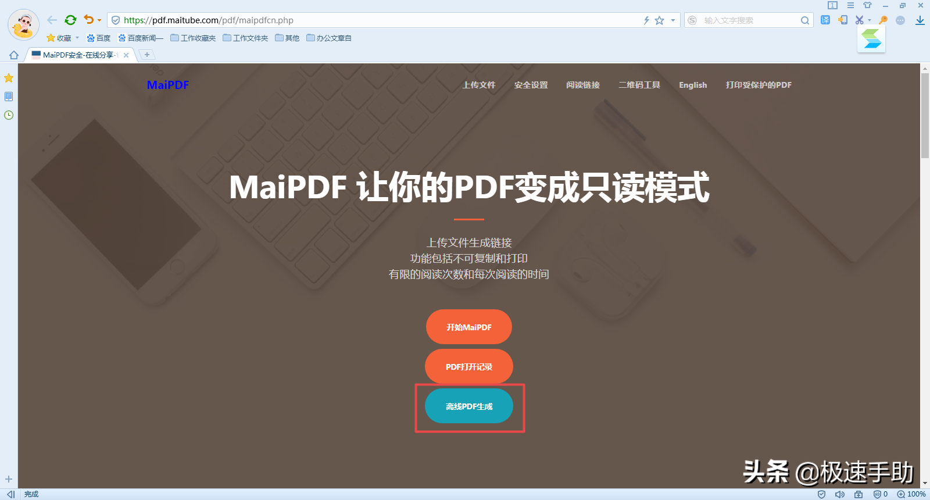930x500 pixels.
Task: Open the 工作收藏夹 bookmark folder
Action: (x=193, y=38)
